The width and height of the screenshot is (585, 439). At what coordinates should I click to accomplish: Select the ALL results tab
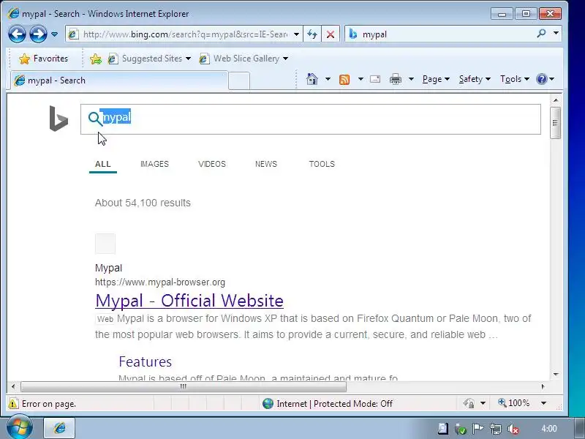point(103,164)
